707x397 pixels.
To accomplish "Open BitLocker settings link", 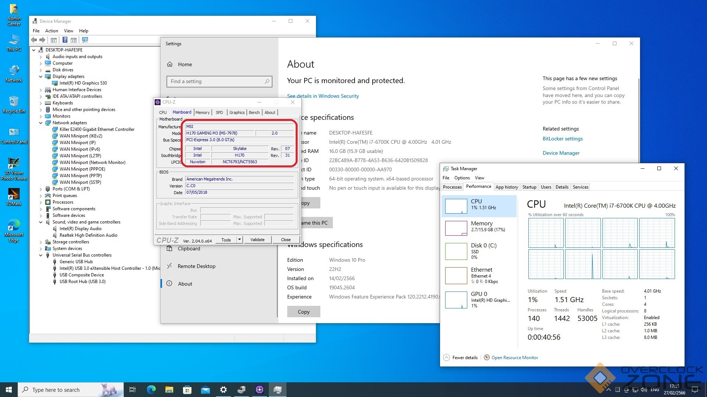I will [x=562, y=139].
